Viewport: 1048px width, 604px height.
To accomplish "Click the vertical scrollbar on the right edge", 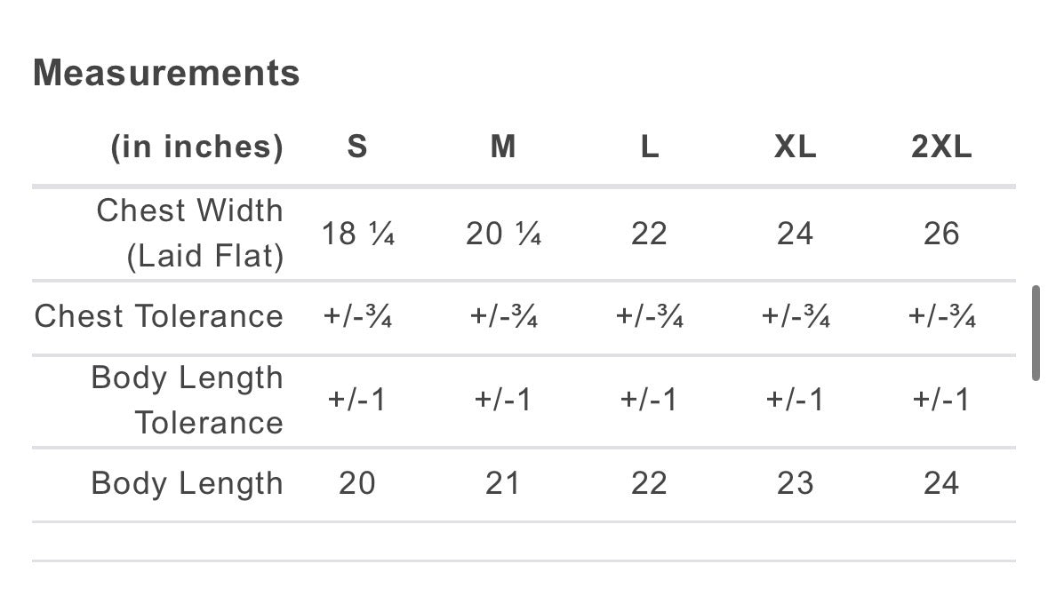I will (1036, 333).
